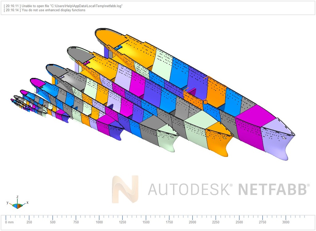Click the 20:16:14 timestamp in the log
This screenshot has height=231, width=316.
[11, 10]
